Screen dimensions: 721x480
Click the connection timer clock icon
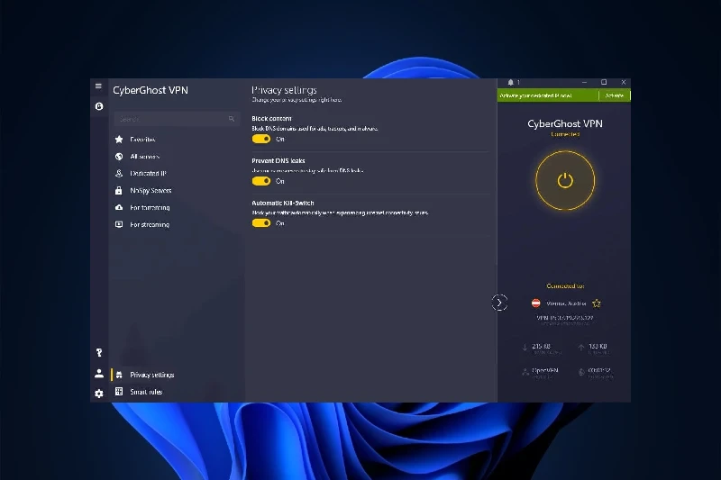tap(581, 372)
